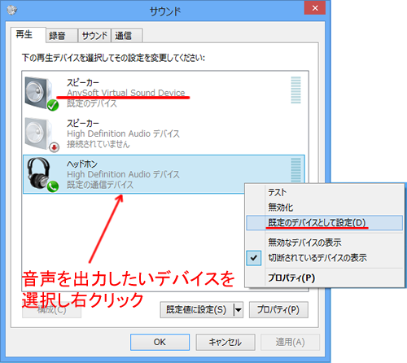Click the キャンセル button
Screen dimensions: 407x363
(x=225, y=342)
